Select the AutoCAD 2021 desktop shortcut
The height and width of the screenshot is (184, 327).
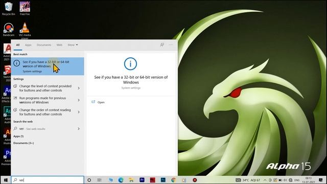7,52
